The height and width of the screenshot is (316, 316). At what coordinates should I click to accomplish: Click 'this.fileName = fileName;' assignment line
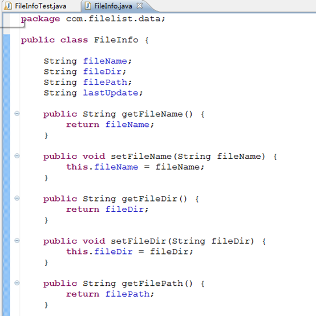(x=135, y=167)
